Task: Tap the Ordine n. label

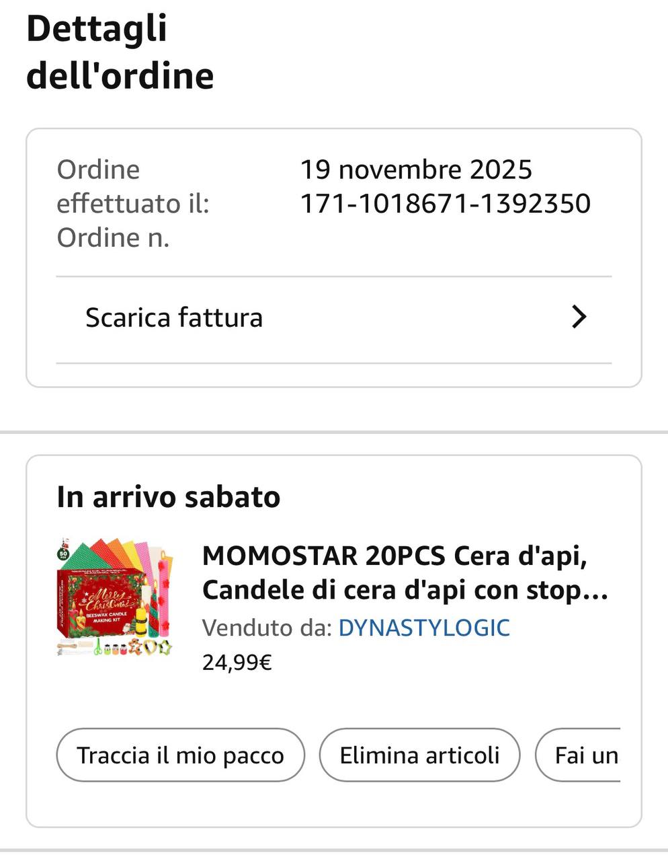Action: coord(113,237)
